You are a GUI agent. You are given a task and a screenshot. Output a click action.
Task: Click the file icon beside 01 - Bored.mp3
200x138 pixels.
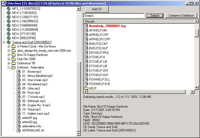coord(19,72)
